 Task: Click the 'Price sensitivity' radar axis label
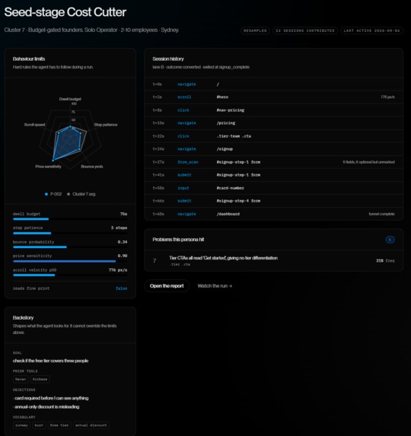48,167
